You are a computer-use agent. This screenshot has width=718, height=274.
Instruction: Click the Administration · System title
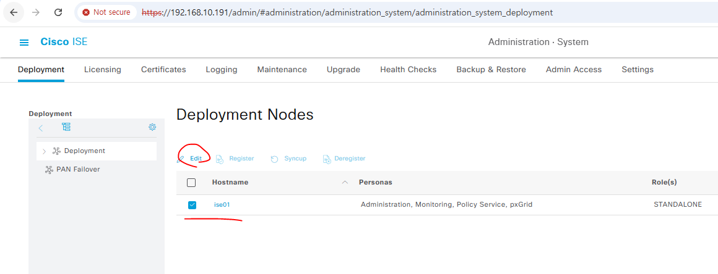pos(538,42)
